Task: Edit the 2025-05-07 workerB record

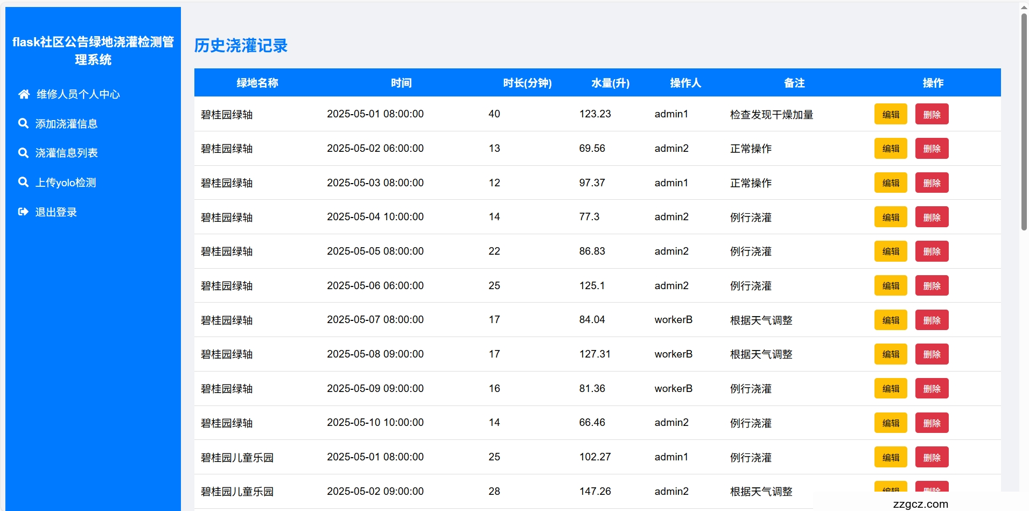Action: 891,320
